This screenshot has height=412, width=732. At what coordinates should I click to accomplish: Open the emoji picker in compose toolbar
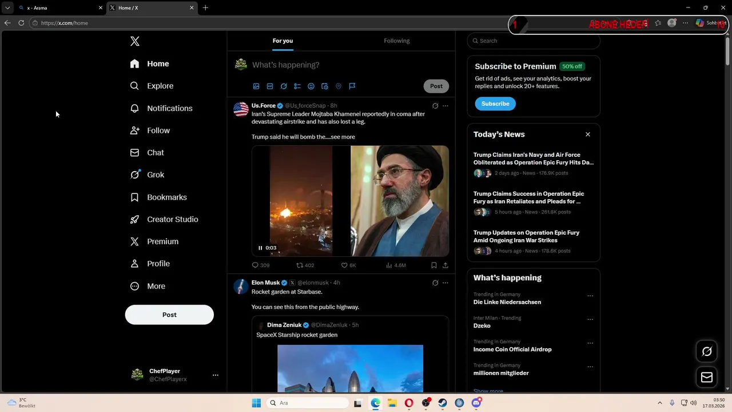(311, 86)
